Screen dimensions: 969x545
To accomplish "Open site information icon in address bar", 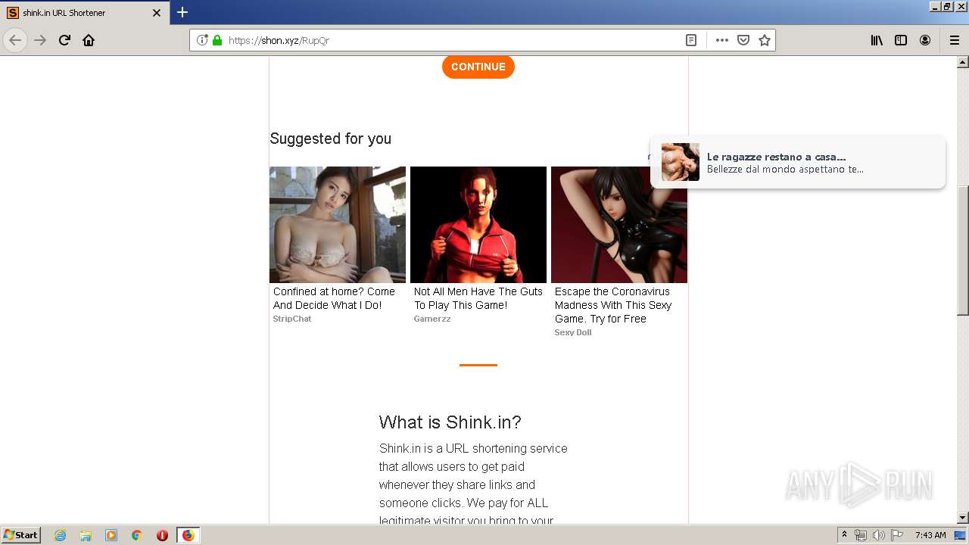I will pyautogui.click(x=202, y=40).
